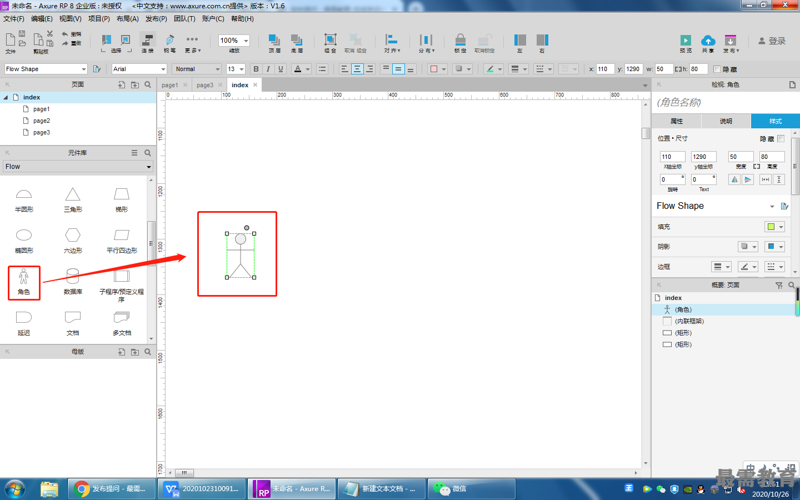Expand the Flow Shape style selector arrow
This screenshot has width=800, height=500.
point(772,206)
